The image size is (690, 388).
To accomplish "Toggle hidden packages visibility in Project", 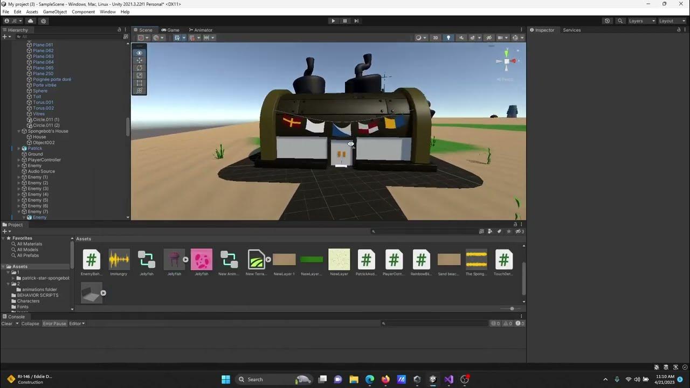I will point(519,232).
